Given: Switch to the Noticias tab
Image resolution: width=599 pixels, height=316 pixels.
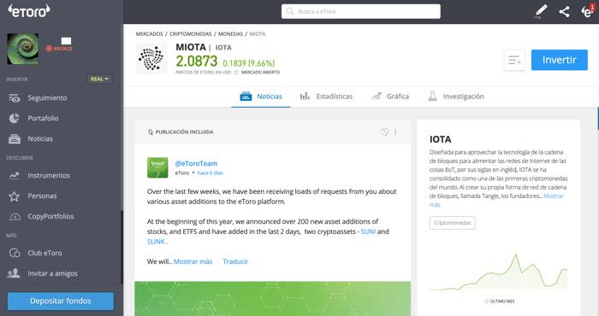Looking at the screenshot, I should tap(261, 97).
